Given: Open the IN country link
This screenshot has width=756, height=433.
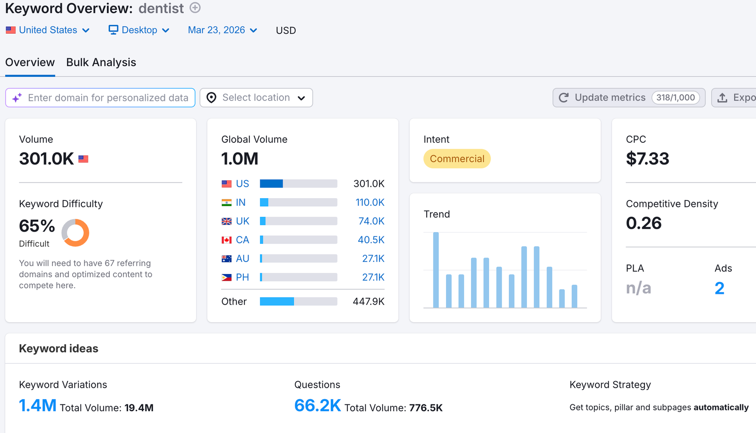Looking at the screenshot, I should point(241,202).
